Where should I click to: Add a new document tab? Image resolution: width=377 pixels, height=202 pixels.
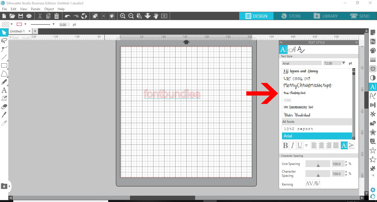click(x=35, y=31)
